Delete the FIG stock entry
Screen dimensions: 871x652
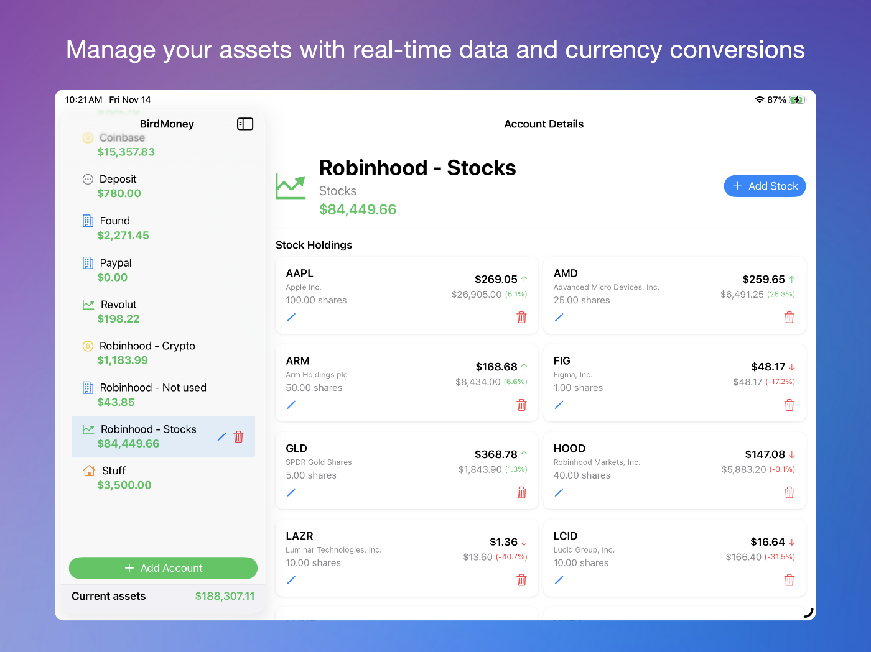[x=789, y=405]
